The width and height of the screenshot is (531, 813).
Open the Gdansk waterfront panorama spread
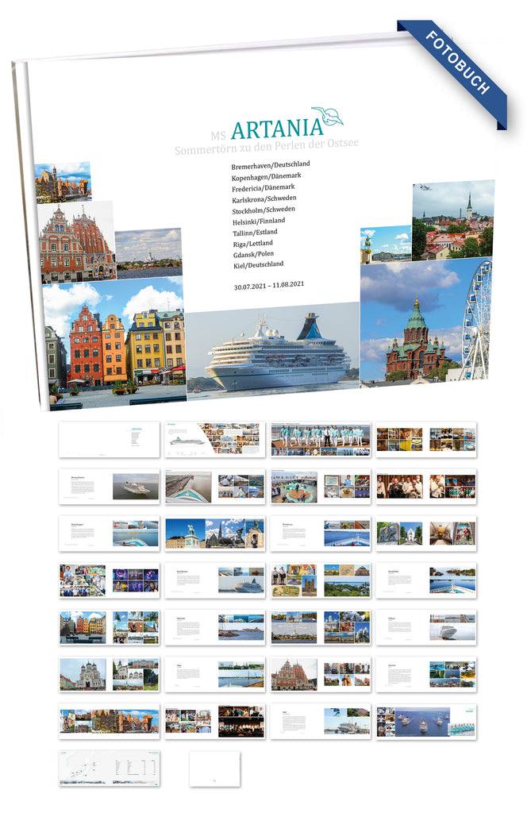pyautogui.click(x=109, y=721)
